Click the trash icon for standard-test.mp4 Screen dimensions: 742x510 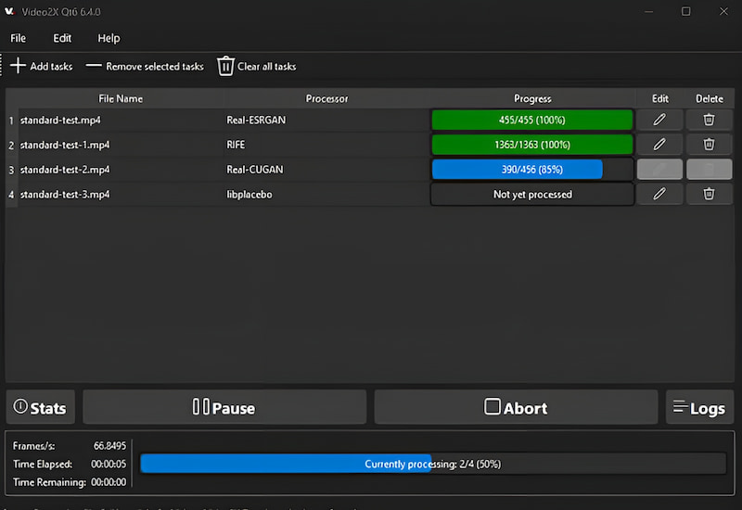click(x=709, y=120)
